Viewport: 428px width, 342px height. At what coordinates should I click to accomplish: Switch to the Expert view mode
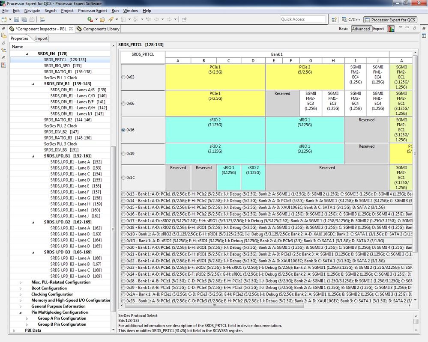coord(378,29)
